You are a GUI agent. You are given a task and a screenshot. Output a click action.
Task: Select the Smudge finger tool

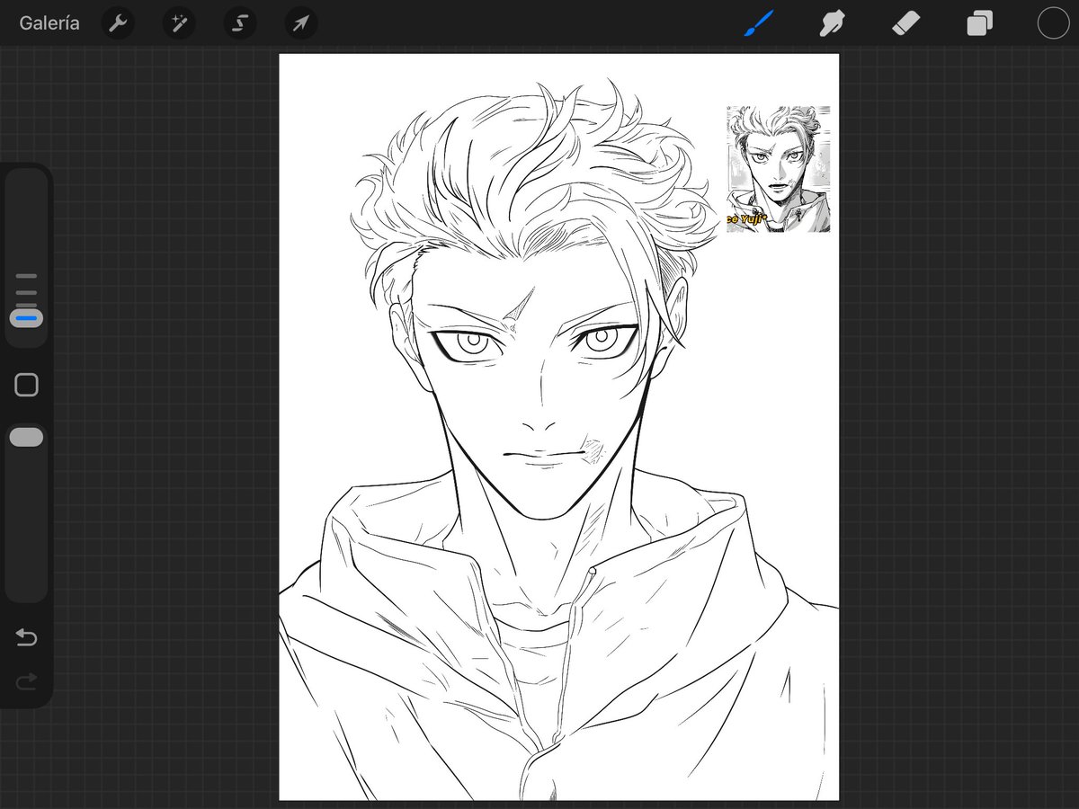pyautogui.click(x=832, y=23)
